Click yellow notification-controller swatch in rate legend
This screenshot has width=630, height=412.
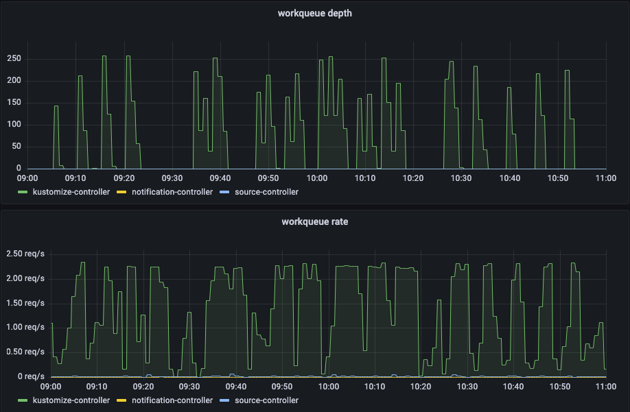click(x=121, y=400)
